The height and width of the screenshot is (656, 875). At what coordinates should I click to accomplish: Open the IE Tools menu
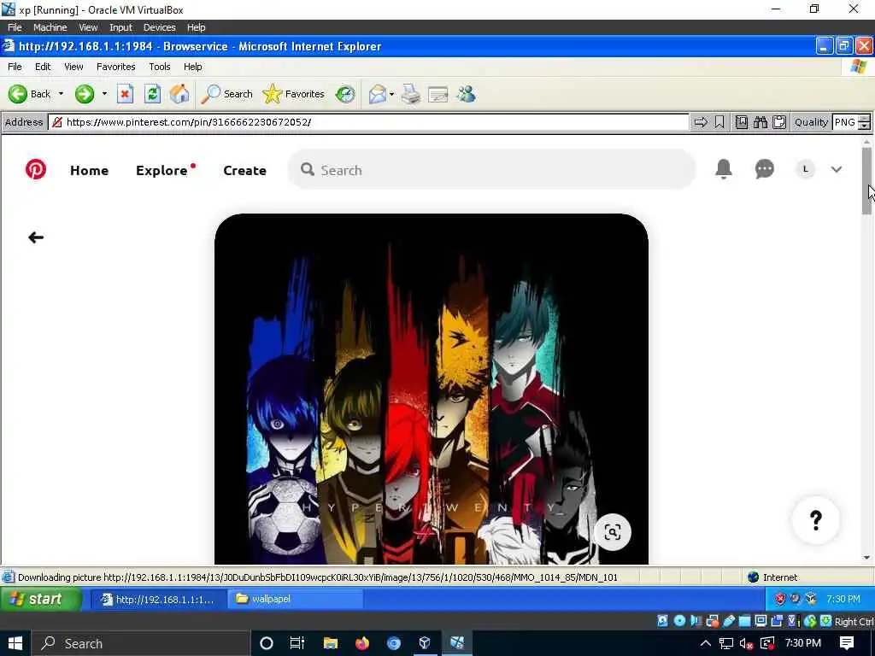pos(160,67)
